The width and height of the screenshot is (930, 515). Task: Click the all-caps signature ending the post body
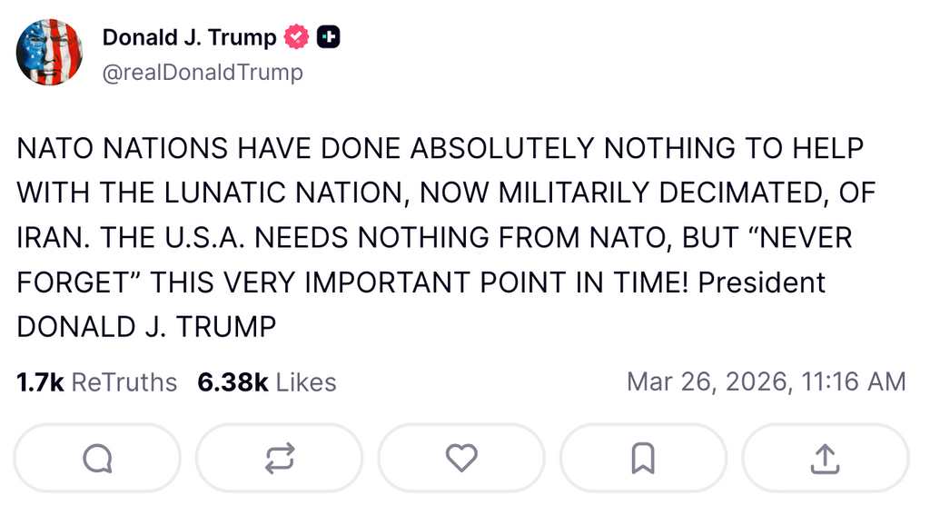146,327
